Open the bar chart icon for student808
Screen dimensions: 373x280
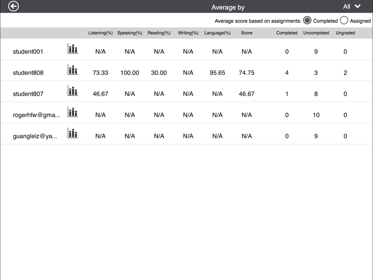tap(73, 69)
